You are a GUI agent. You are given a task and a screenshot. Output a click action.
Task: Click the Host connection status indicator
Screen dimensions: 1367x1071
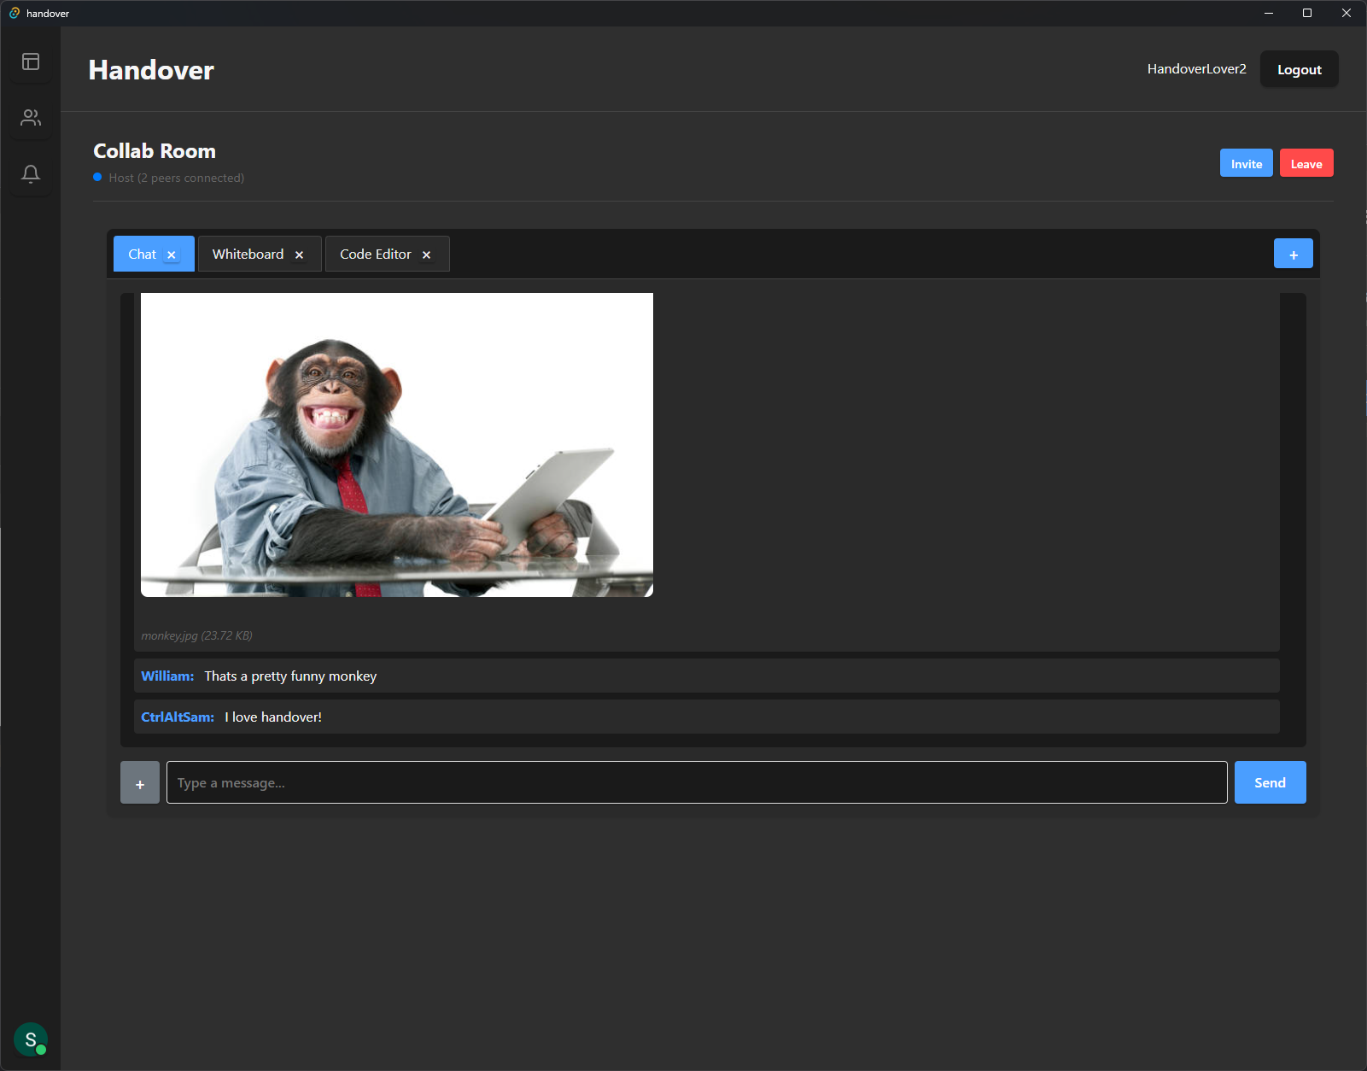click(96, 177)
